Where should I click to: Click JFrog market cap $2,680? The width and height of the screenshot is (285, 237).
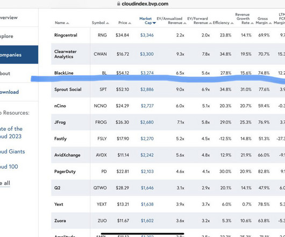(x=147, y=122)
